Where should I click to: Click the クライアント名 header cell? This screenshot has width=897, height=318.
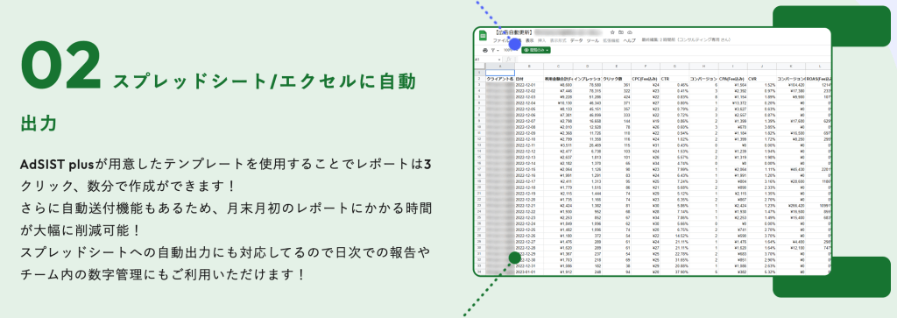[499, 78]
